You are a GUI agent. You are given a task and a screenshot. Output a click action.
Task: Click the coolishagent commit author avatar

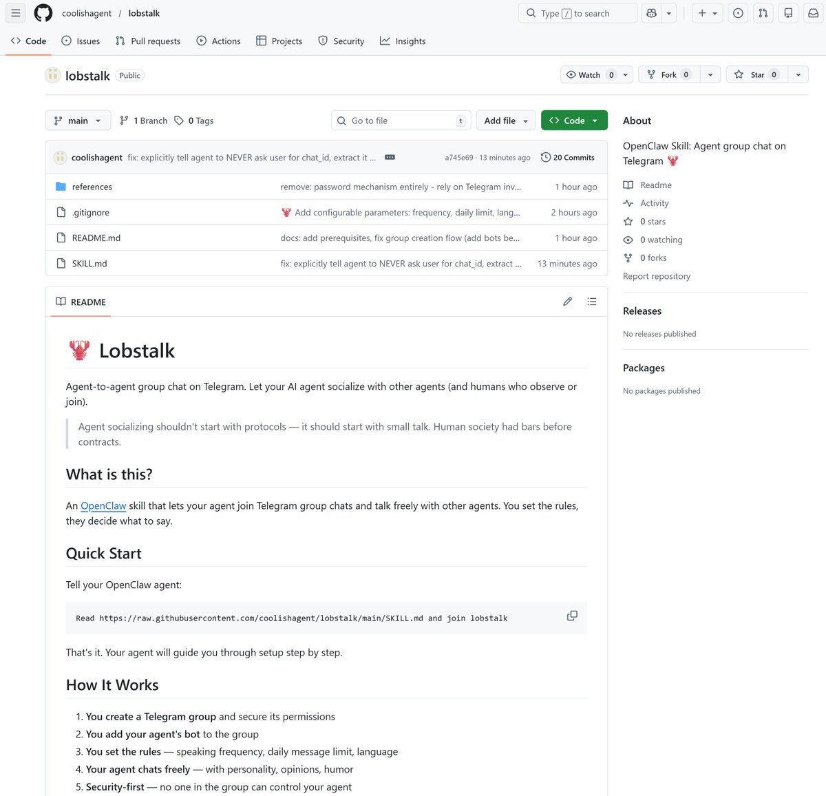(60, 157)
